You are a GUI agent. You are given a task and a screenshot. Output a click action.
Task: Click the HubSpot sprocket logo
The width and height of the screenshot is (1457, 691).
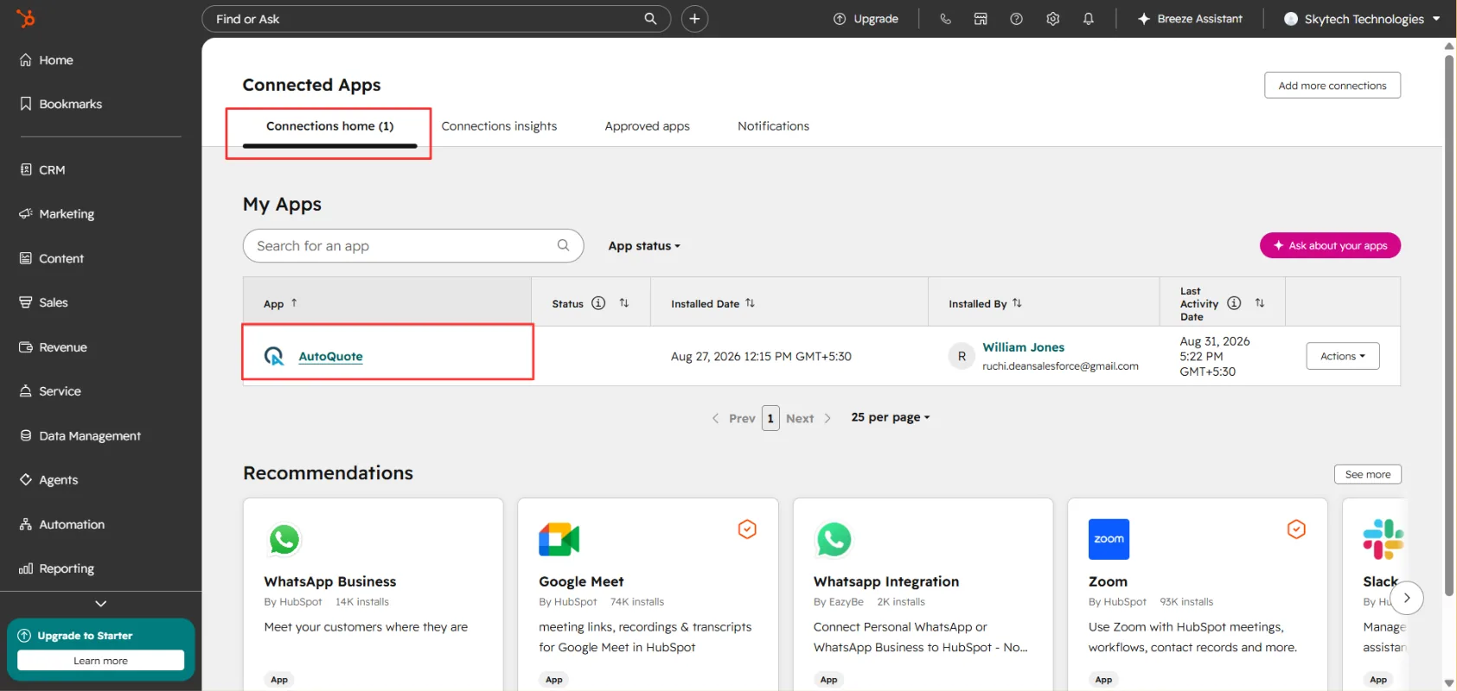(x=26, y=18)
